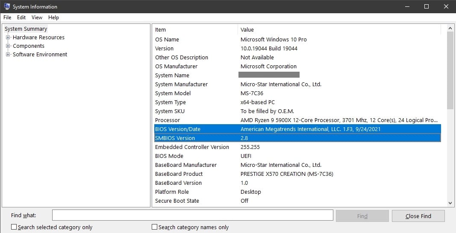This screenshot has width=456, height=233.
Task: Click in the 'Find what' input field
Action: tap(192, 215)
